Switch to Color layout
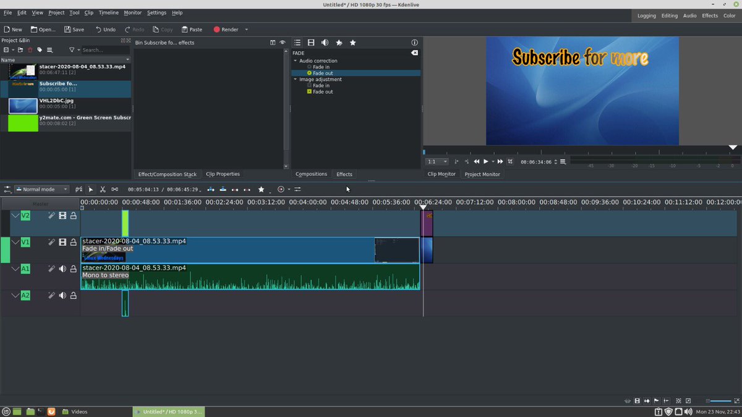Image resolution: width=742 pixels, height=417 pixels. [x=730, y=15]
